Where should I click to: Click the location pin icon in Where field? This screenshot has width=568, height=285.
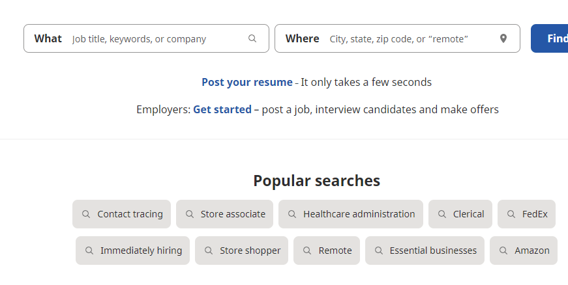tap(503, 38)
